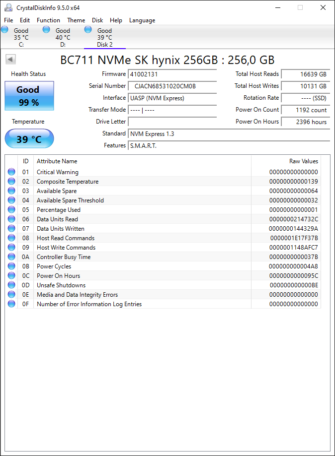This screenshot has height=456, width=335.
Task: Select the Unsafe Shutdowns attribute name
Action: click(61, 285)
